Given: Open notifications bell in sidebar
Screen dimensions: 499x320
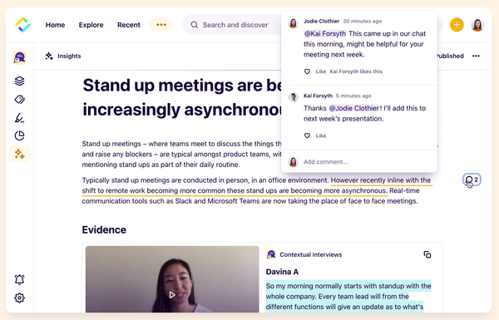Looking at the screenshot, I should 19,279.
